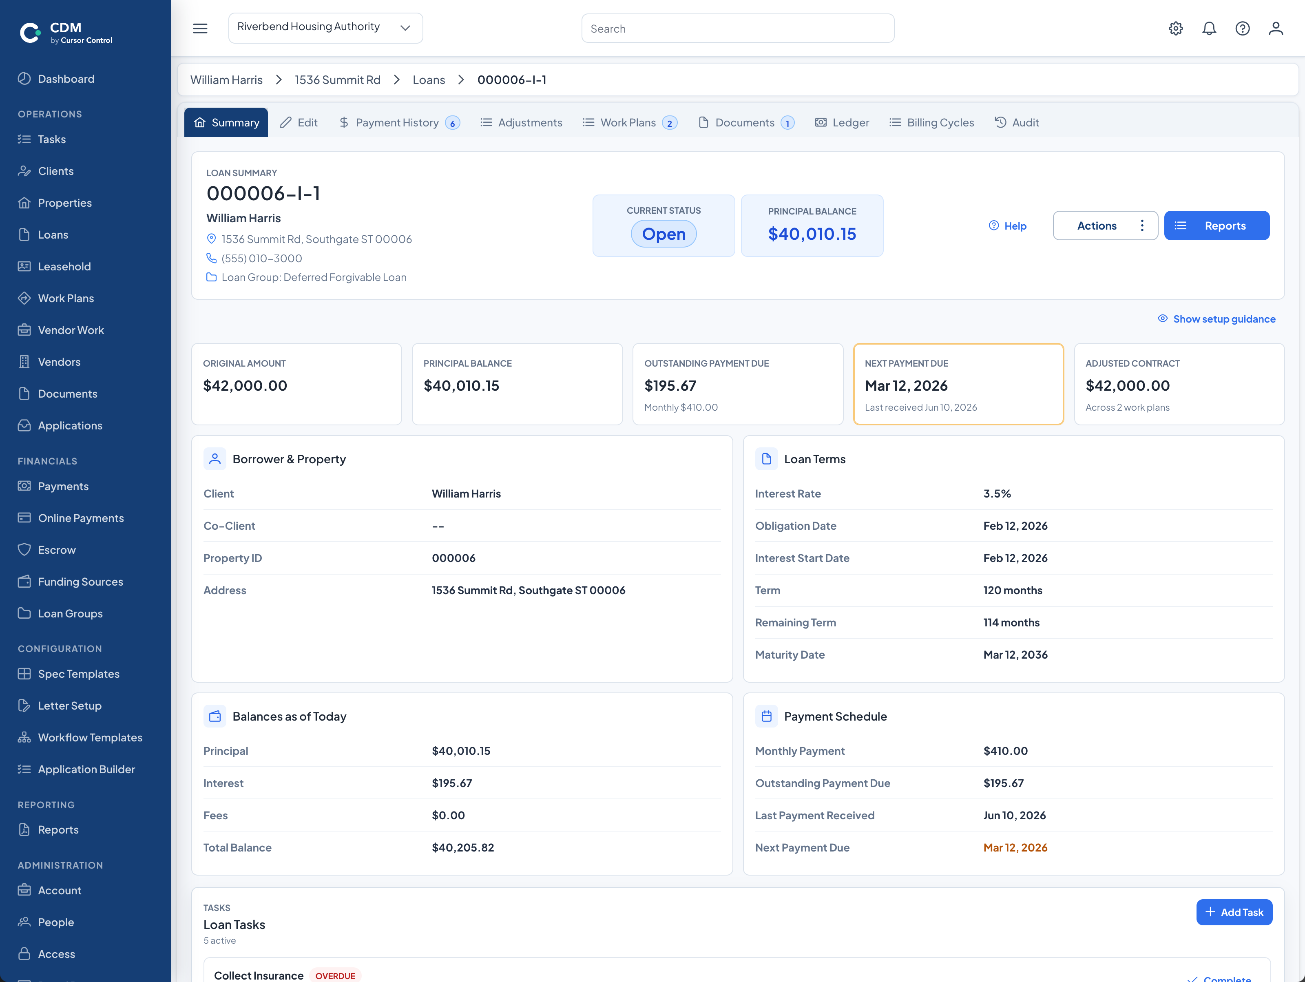Open the notifications bell
This screenshot has height=982, width=1305.
(1209, 28)
